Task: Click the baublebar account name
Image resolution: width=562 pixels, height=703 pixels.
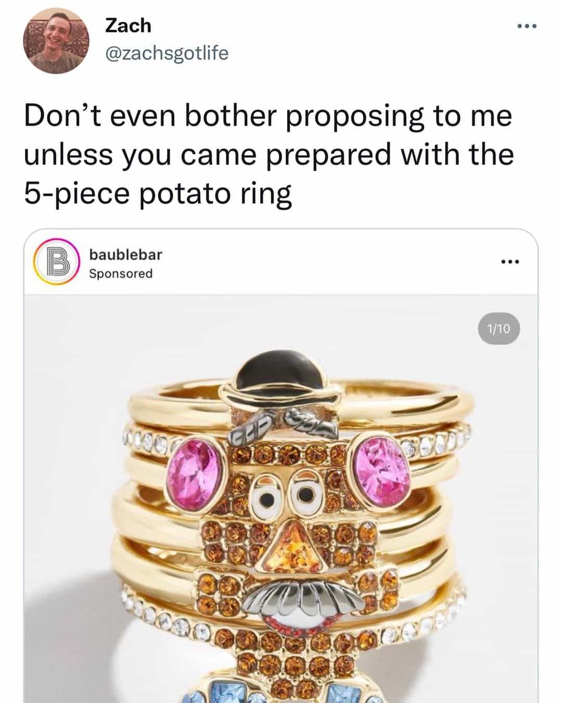Action: [x=125, y=254]
